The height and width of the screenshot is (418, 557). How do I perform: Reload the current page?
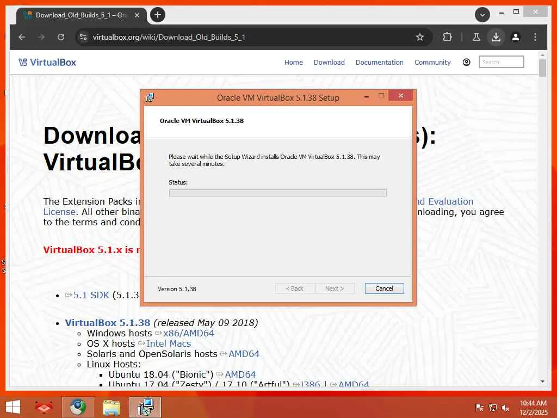pos(61,37)
